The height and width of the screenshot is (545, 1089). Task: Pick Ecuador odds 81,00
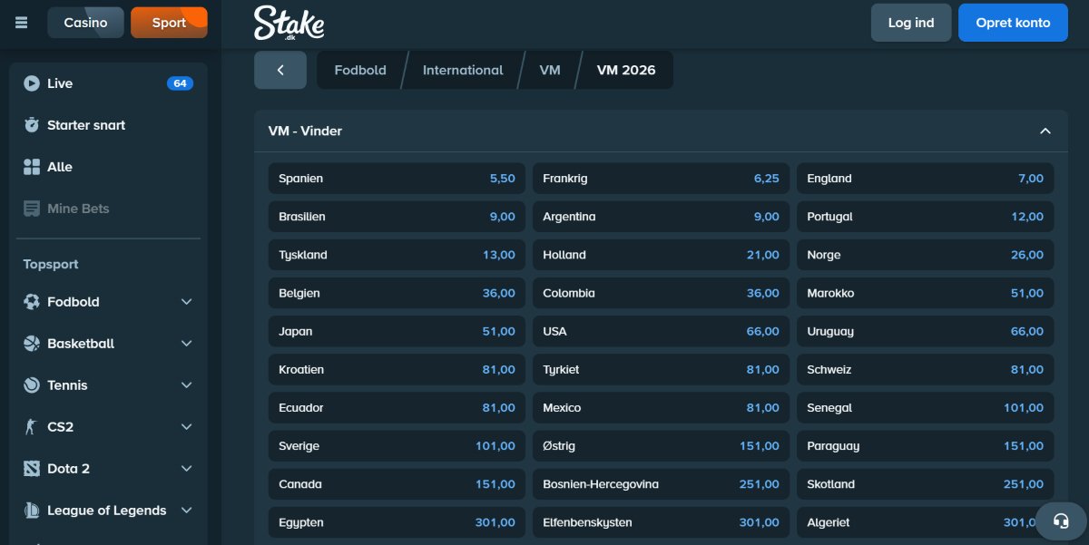tap(397, 407)
